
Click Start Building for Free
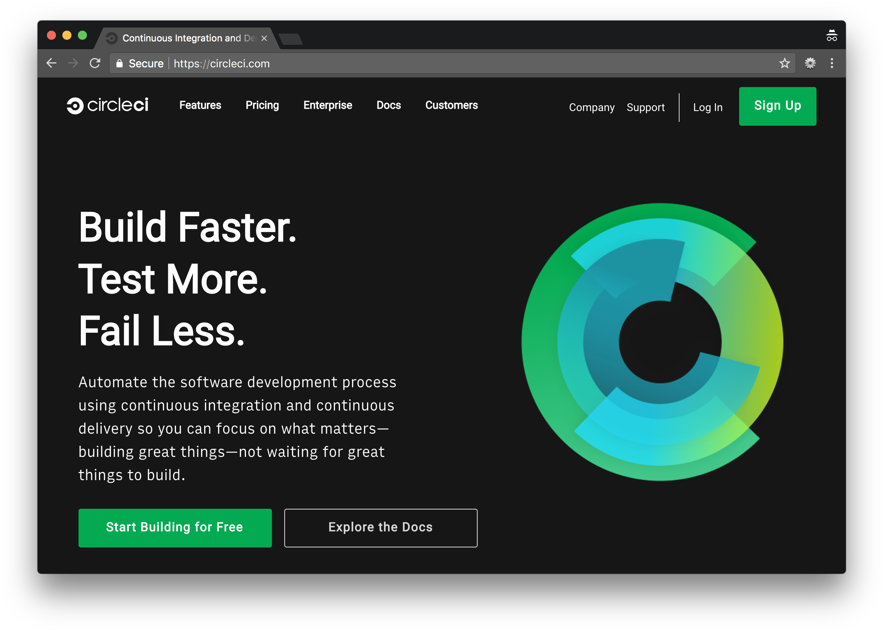[x=175, y=528]
